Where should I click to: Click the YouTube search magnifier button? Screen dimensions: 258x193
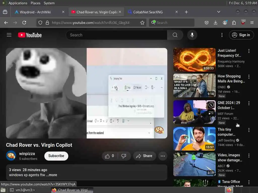tap(175, 35)
